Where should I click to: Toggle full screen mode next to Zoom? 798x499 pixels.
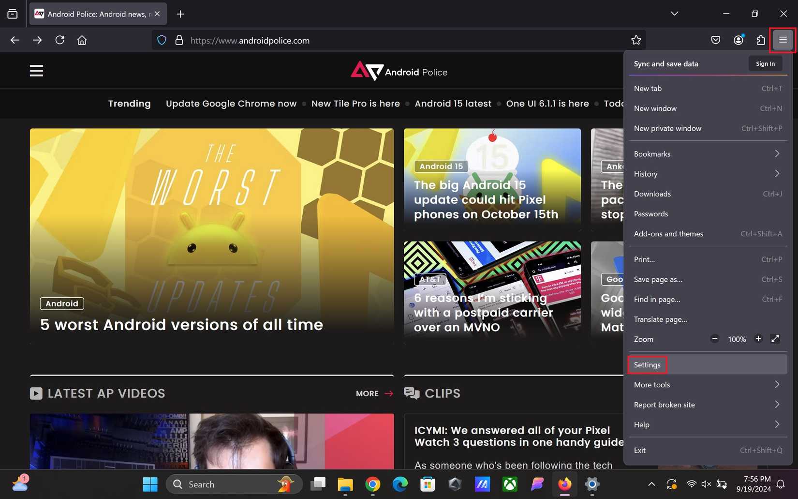coord(775,339)
